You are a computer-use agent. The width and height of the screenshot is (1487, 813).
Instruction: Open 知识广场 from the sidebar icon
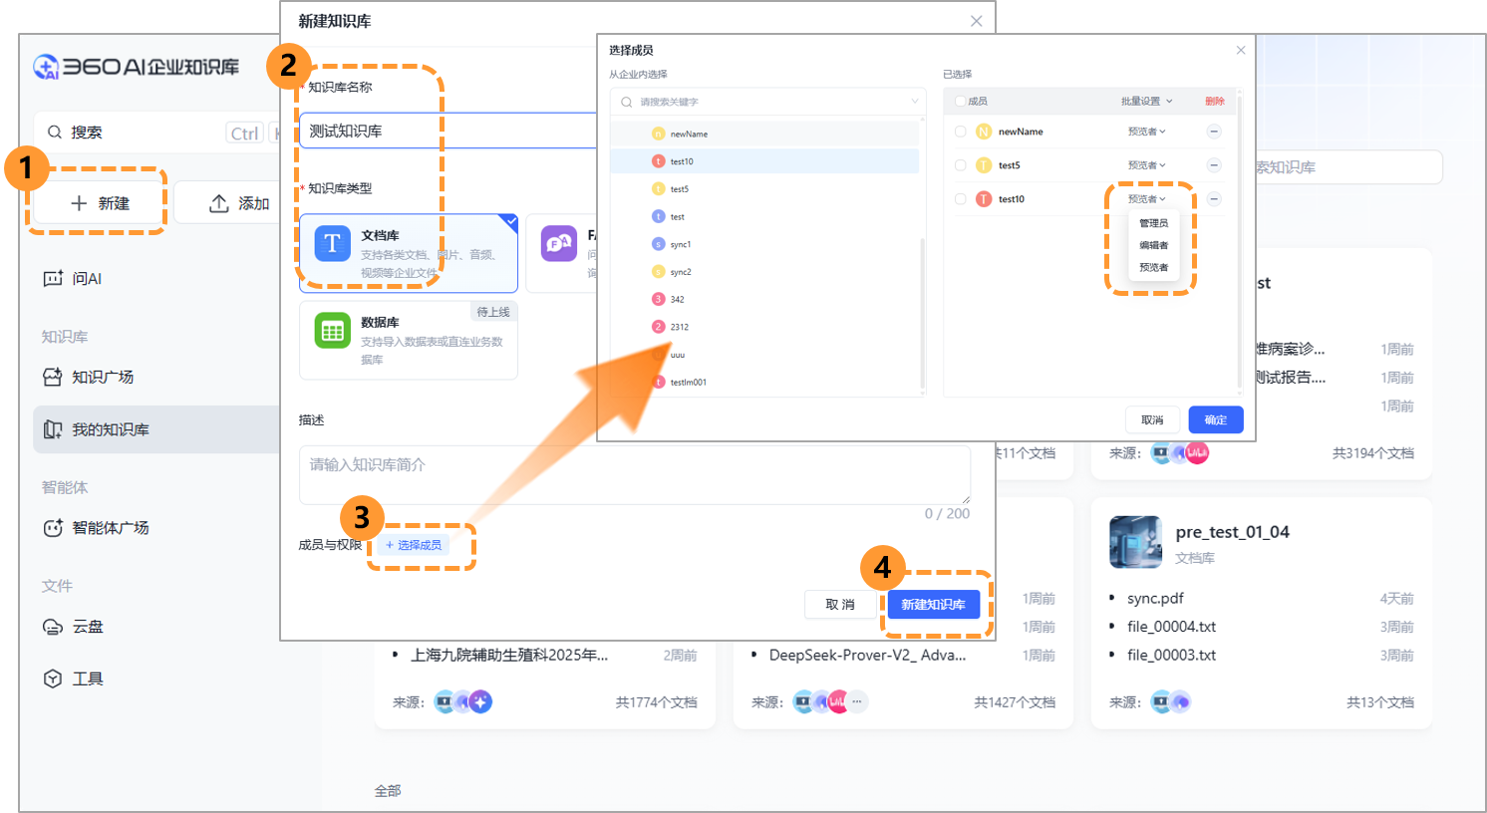point(53,378)
